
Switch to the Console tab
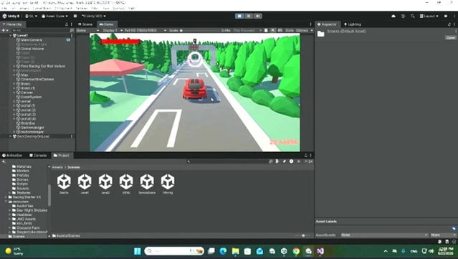coord(38,156)
